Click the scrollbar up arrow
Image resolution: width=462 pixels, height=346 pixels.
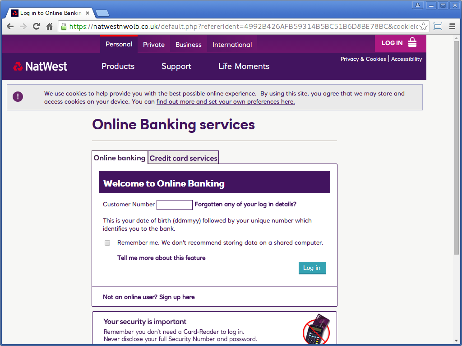(x=456, y=38)
